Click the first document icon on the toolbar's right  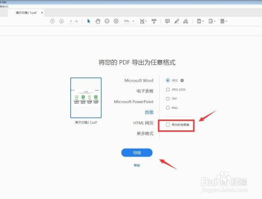(200, 21)
